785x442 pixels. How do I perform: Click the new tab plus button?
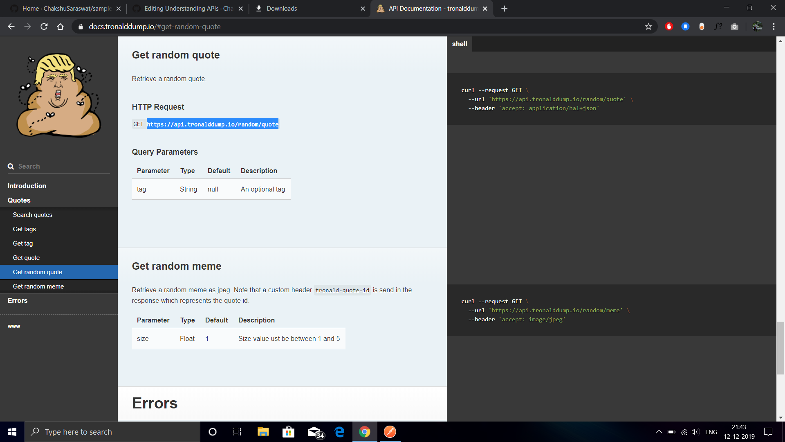[504, 9]
